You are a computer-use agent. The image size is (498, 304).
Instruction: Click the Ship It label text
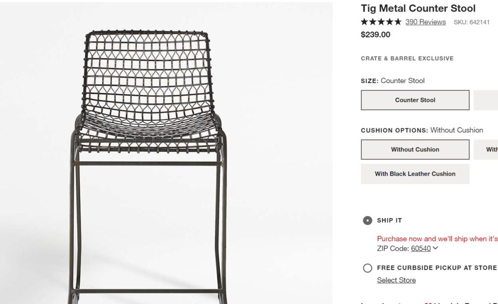[390, 220]
